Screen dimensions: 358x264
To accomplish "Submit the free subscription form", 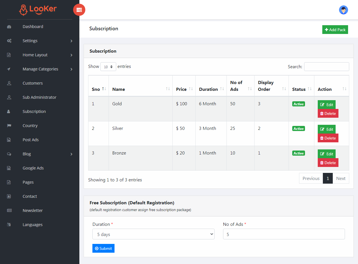I will pyautogui.click(x=103, y=248).
